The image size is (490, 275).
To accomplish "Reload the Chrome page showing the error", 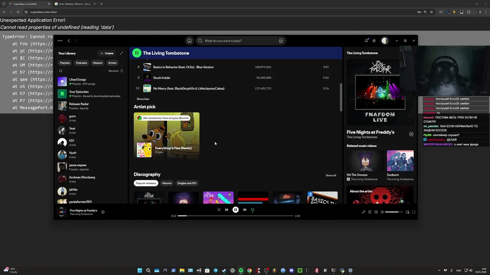I will click(18, 12).
